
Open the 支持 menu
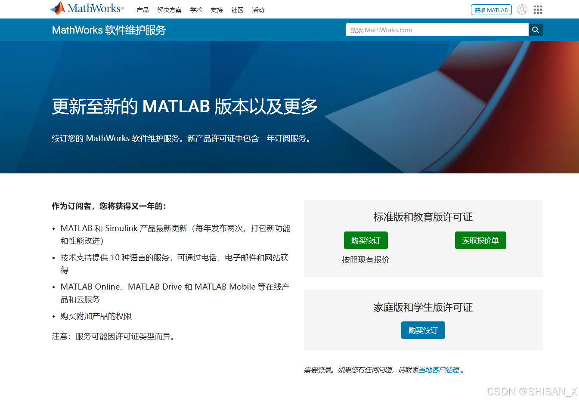click(217, 10)
